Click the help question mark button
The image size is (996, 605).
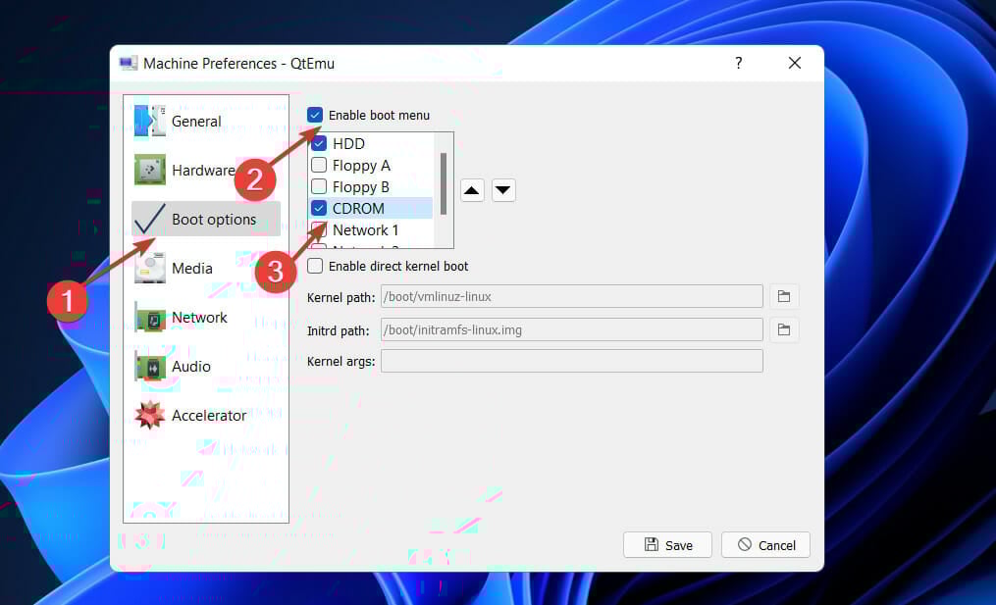point(739,63)
